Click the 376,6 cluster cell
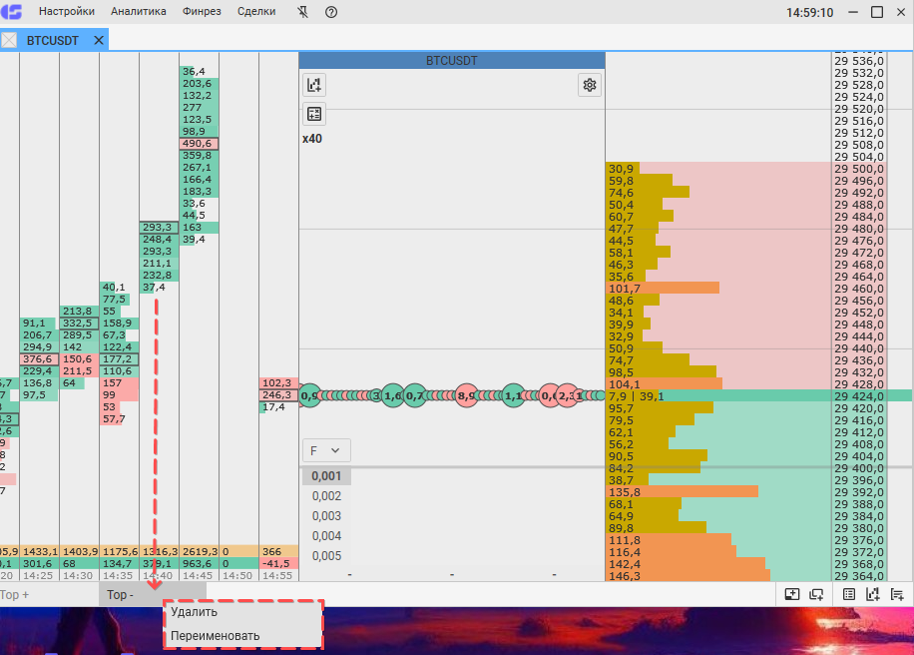 coord(39,359)
